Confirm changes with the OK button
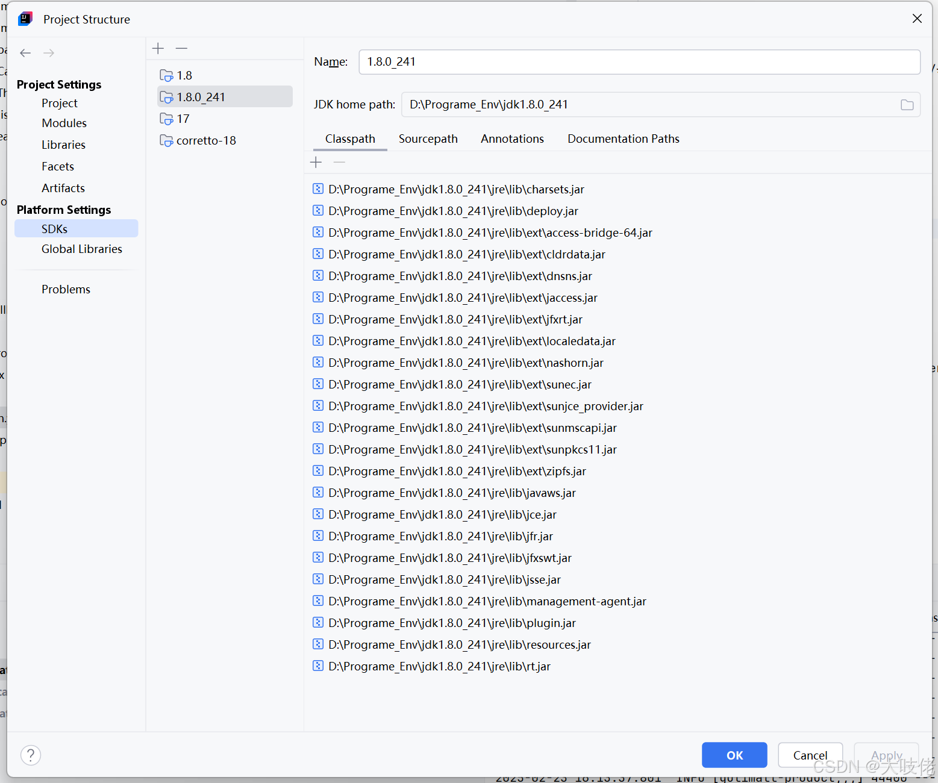This screenshot has height=783, width=938. (x=734, y=755)
